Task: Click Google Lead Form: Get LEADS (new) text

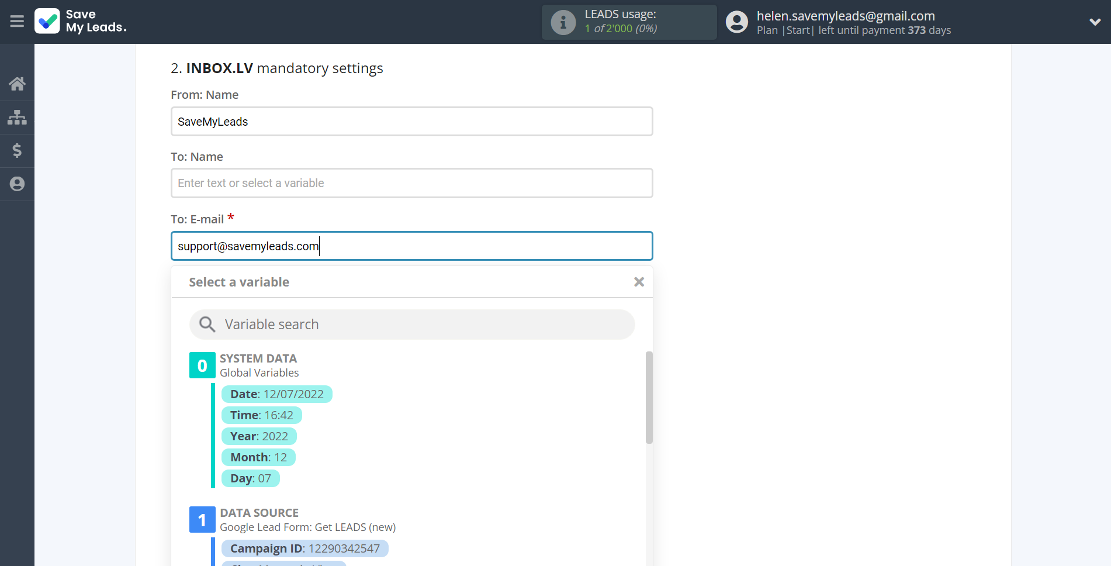Action: pyautogui.click(x=307, y=527)
